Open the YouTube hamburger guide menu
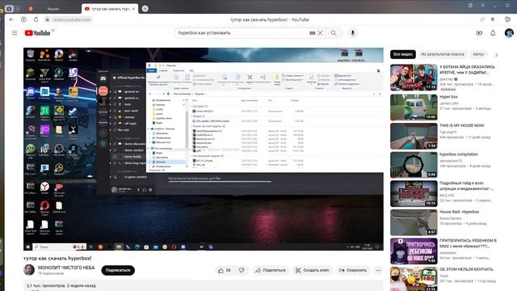The width and height of the screenshot is (517, 291). click(15, 33)
